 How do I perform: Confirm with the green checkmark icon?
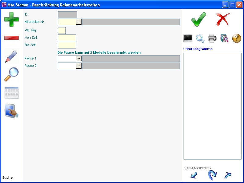pyautogui.click(x=198, y=20)
